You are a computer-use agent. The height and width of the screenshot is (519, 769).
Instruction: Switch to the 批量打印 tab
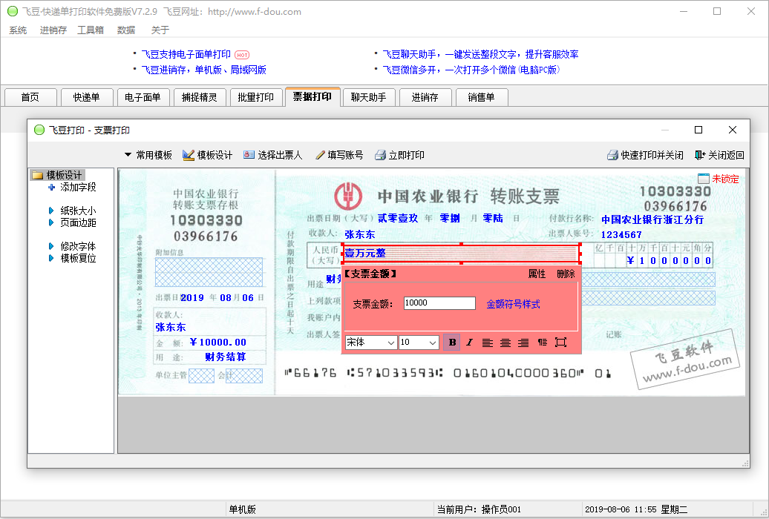[x=256, y=97]
